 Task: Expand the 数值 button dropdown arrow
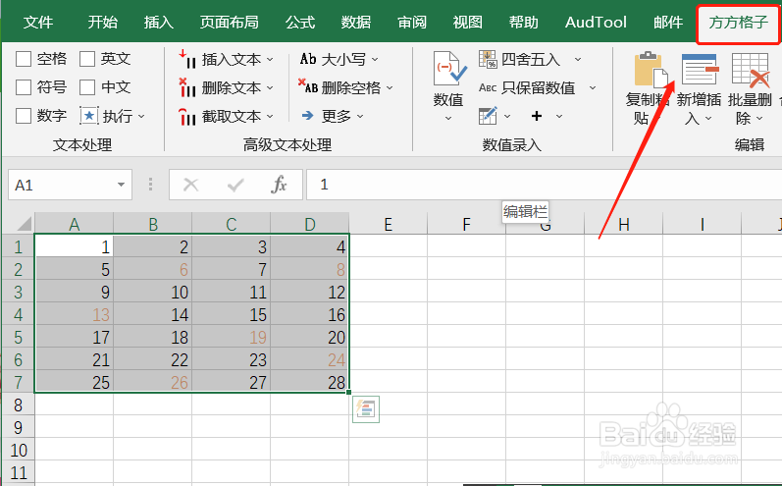(x=448, y=118)
